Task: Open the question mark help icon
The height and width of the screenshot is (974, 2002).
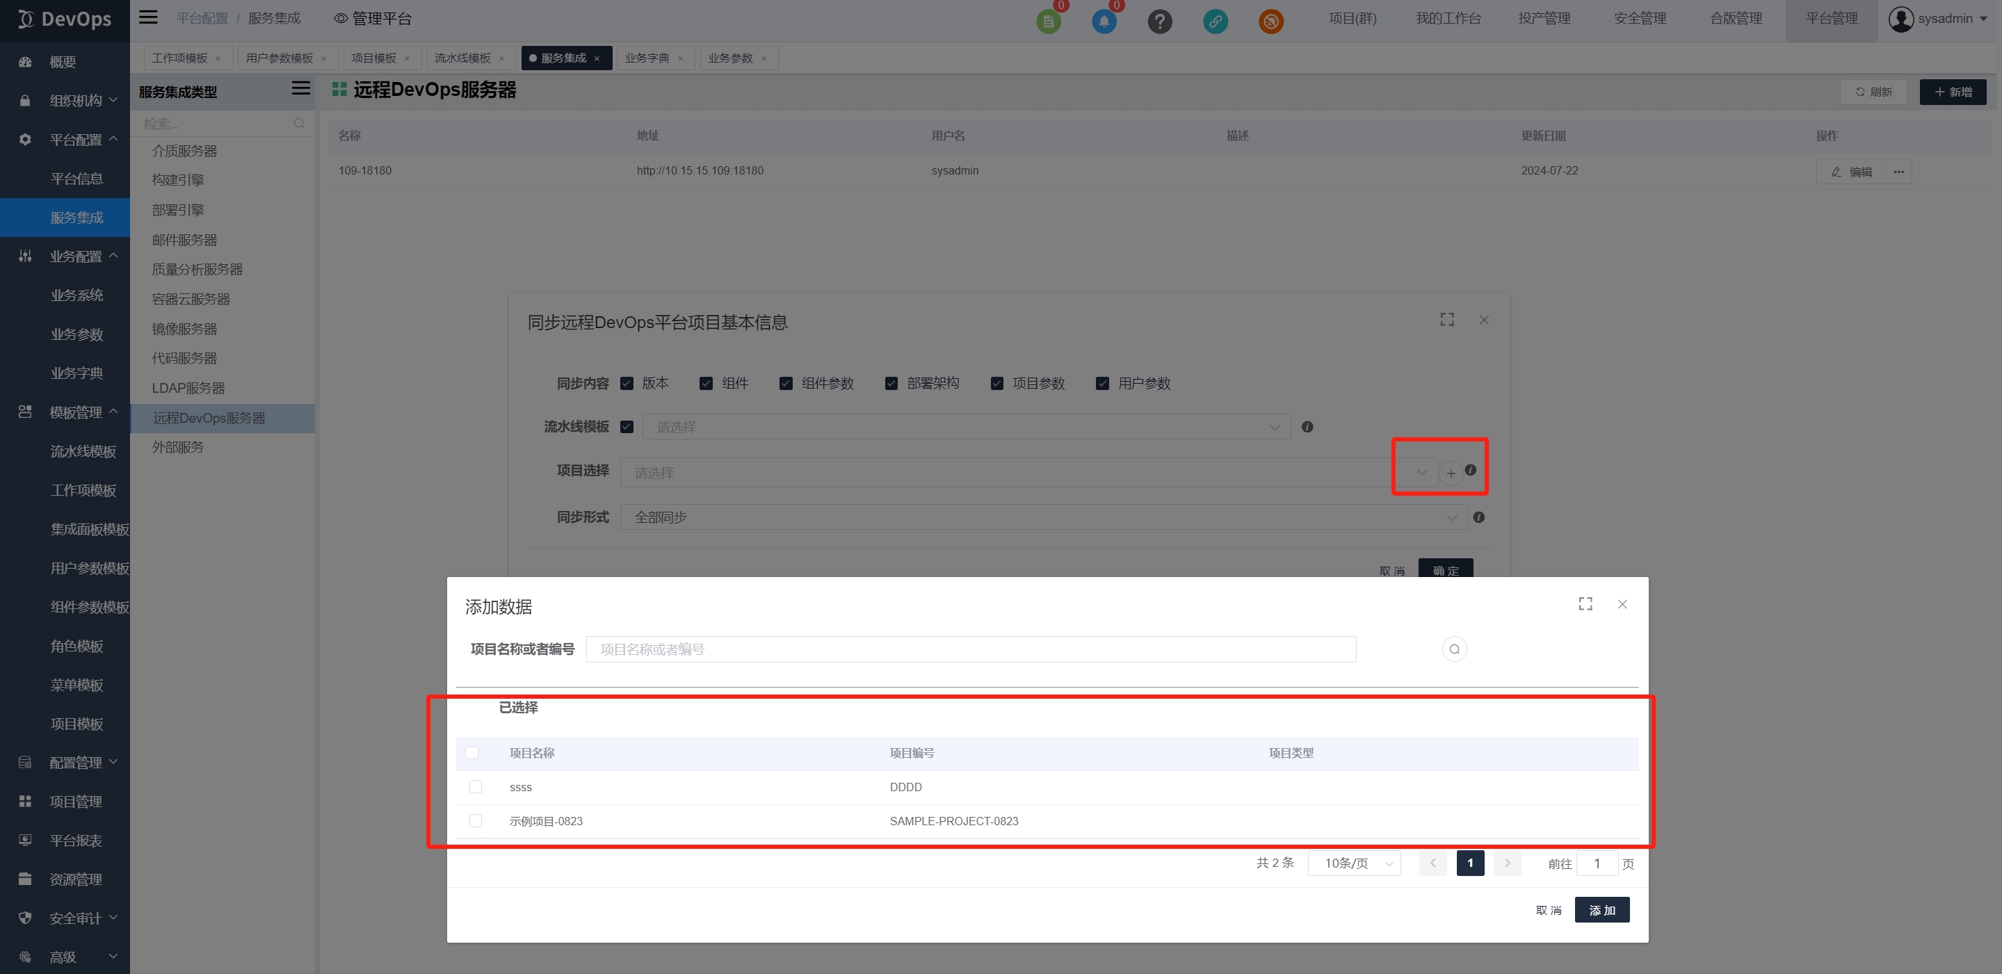Action: (1159, 21)
